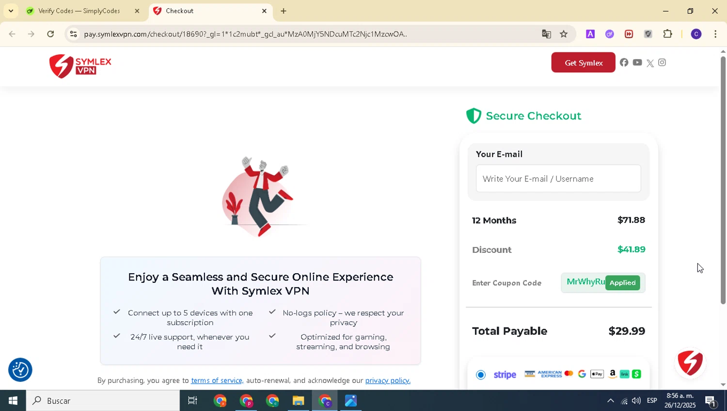The image size is (727, 411).
Task: Open the Extensions puzzle menu
Action: tap(668, 34)
